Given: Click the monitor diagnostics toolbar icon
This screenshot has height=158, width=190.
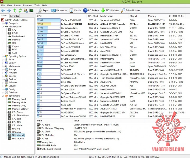Looking at the screenshot, I should 31,11.
